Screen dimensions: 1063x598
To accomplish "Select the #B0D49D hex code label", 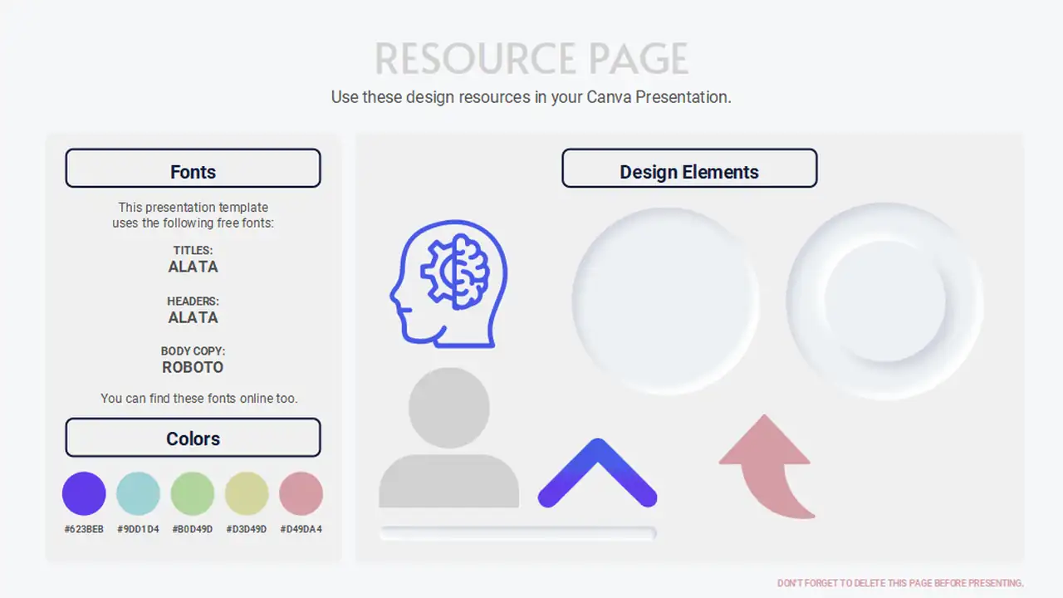I will click(x=193, y=529).
